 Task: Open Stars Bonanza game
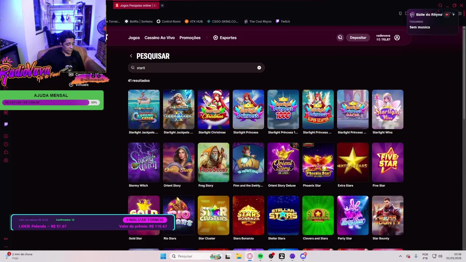[248, 215]
